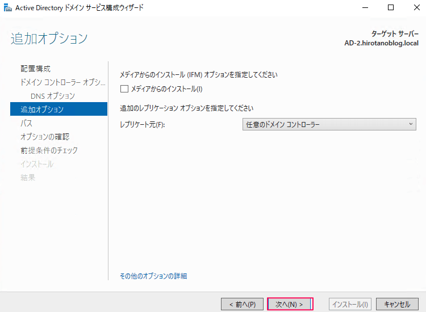Open その他のオプションの詳細 link
Viewport: 426px width, 312px height.
pyautogui.click(x=153, y=276)
